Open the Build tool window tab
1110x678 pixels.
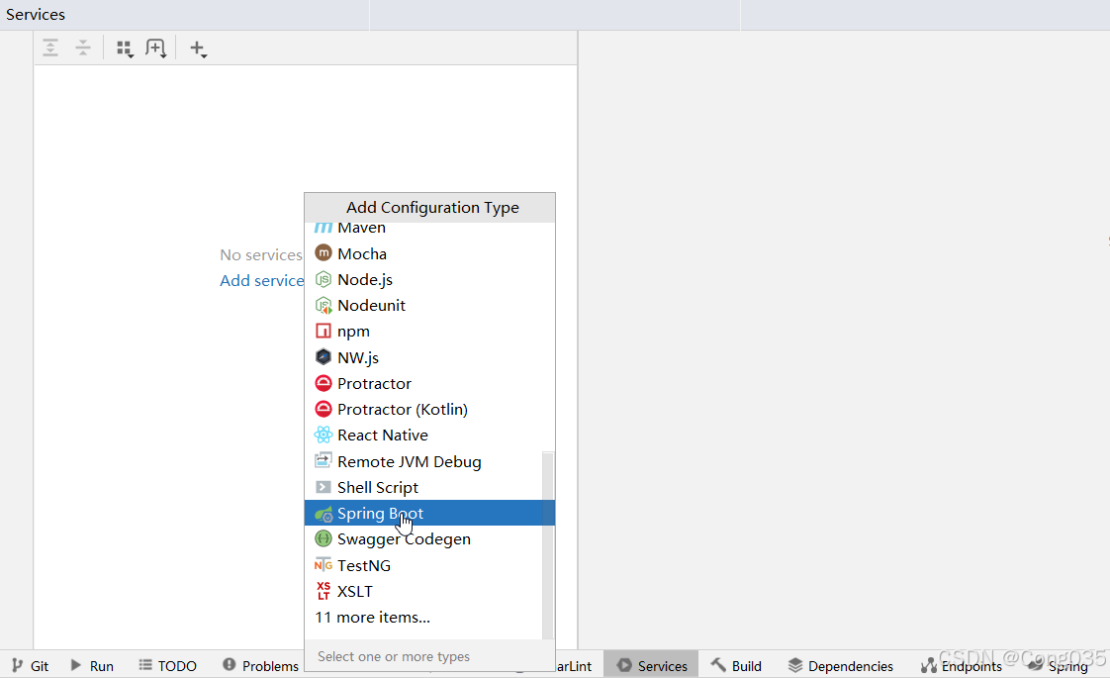[736, 666]
